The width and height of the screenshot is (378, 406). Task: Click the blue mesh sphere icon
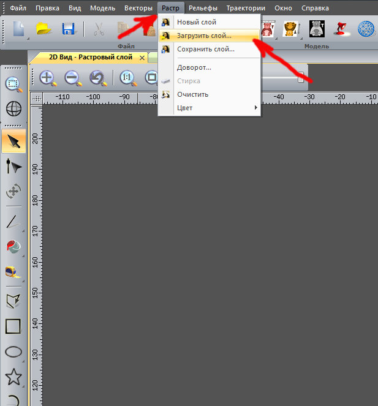(x=366, y=29)
